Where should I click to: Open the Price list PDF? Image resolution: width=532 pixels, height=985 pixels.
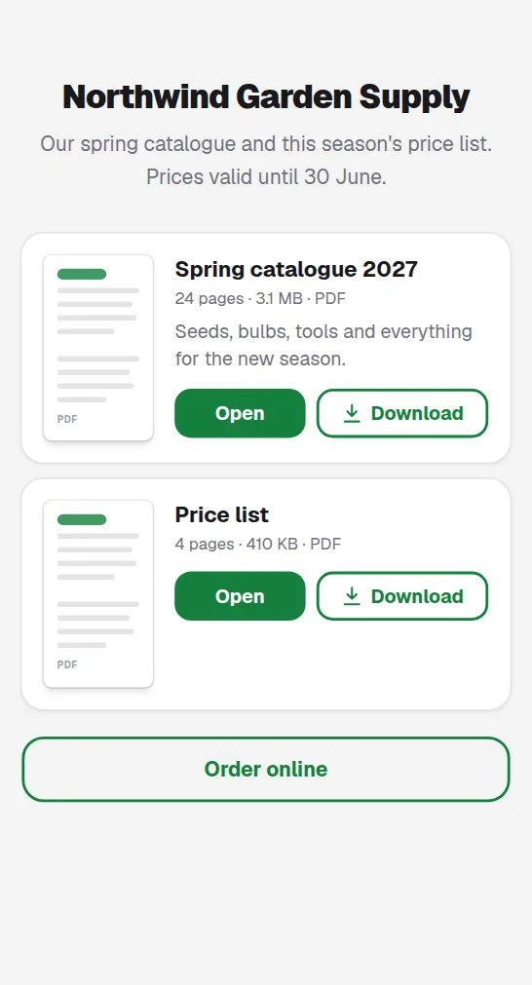coord(240,596)
